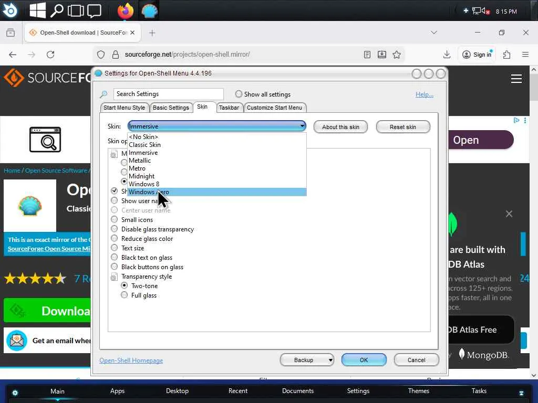The height and width of the screenshot is (403, 538).
Task: Open a new Firefox tab
Action: 152,33
